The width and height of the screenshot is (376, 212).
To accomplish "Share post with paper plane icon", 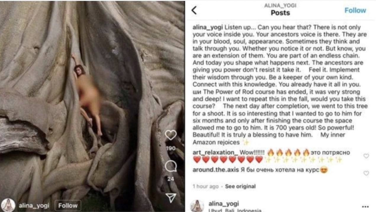I will (x=171, y=197).
